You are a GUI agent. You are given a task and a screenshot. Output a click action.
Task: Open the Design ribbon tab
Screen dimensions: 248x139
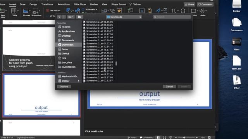pyautogui.click(x=33, y=4)
